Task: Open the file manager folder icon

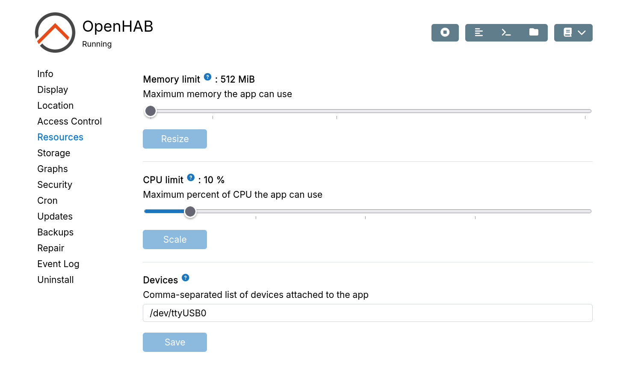Action: point(534,33)
